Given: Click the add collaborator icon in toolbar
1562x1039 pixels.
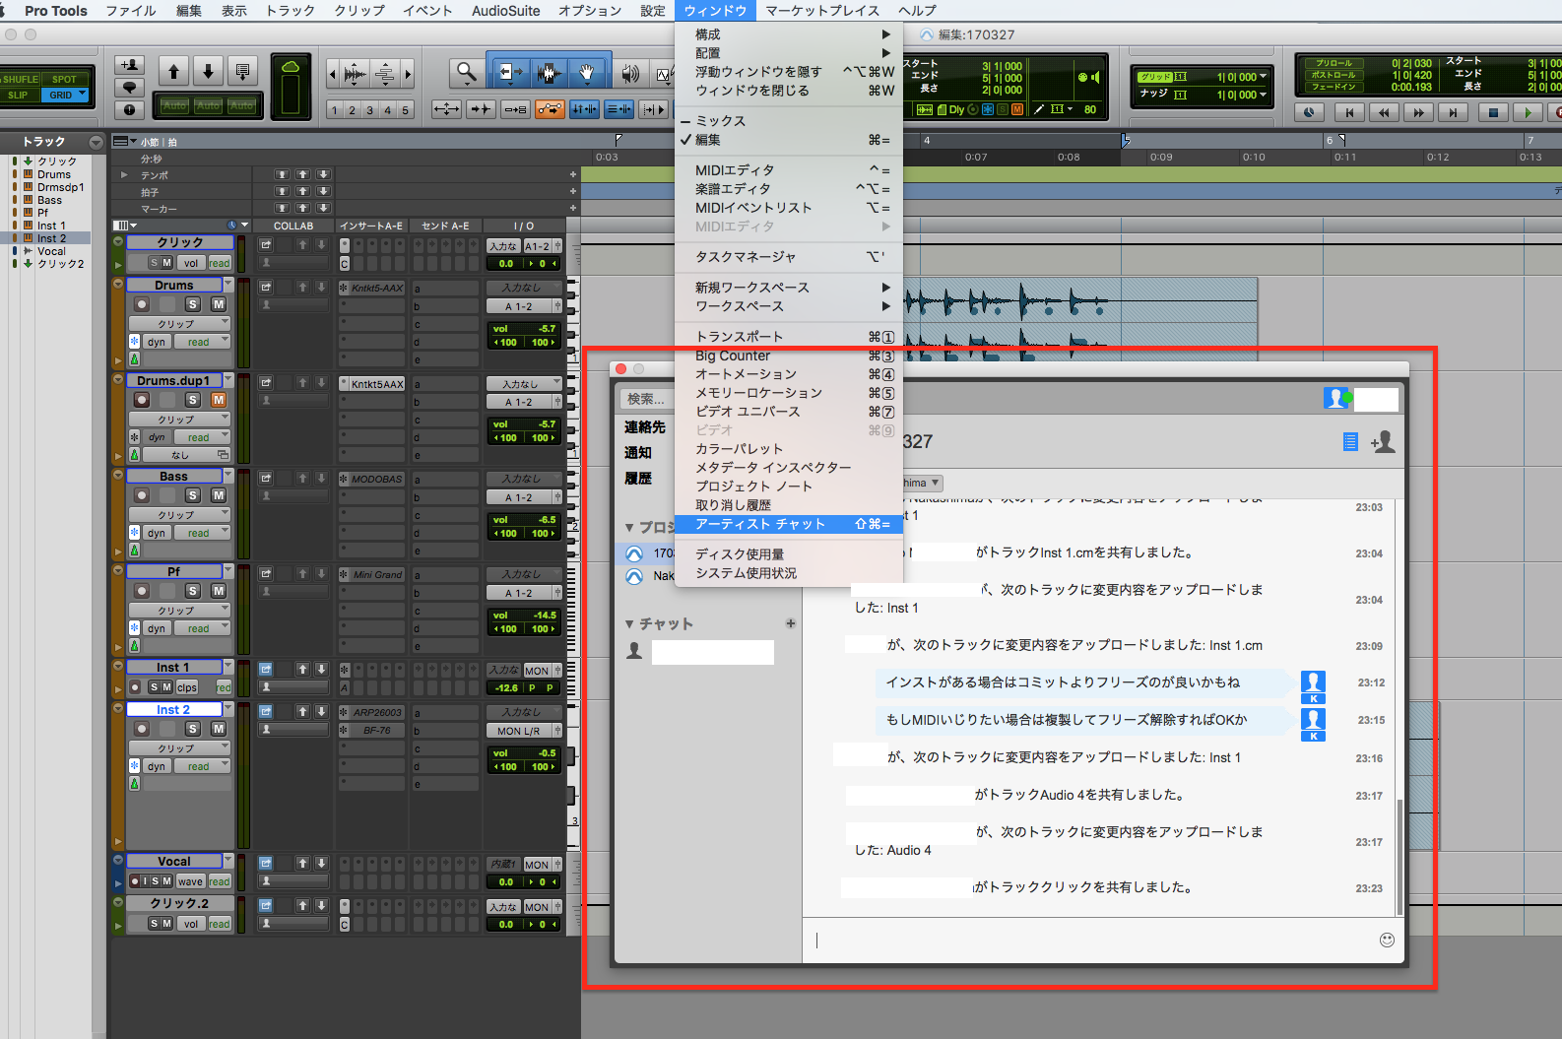Looking at the screenshot, I should click(129, 65).
